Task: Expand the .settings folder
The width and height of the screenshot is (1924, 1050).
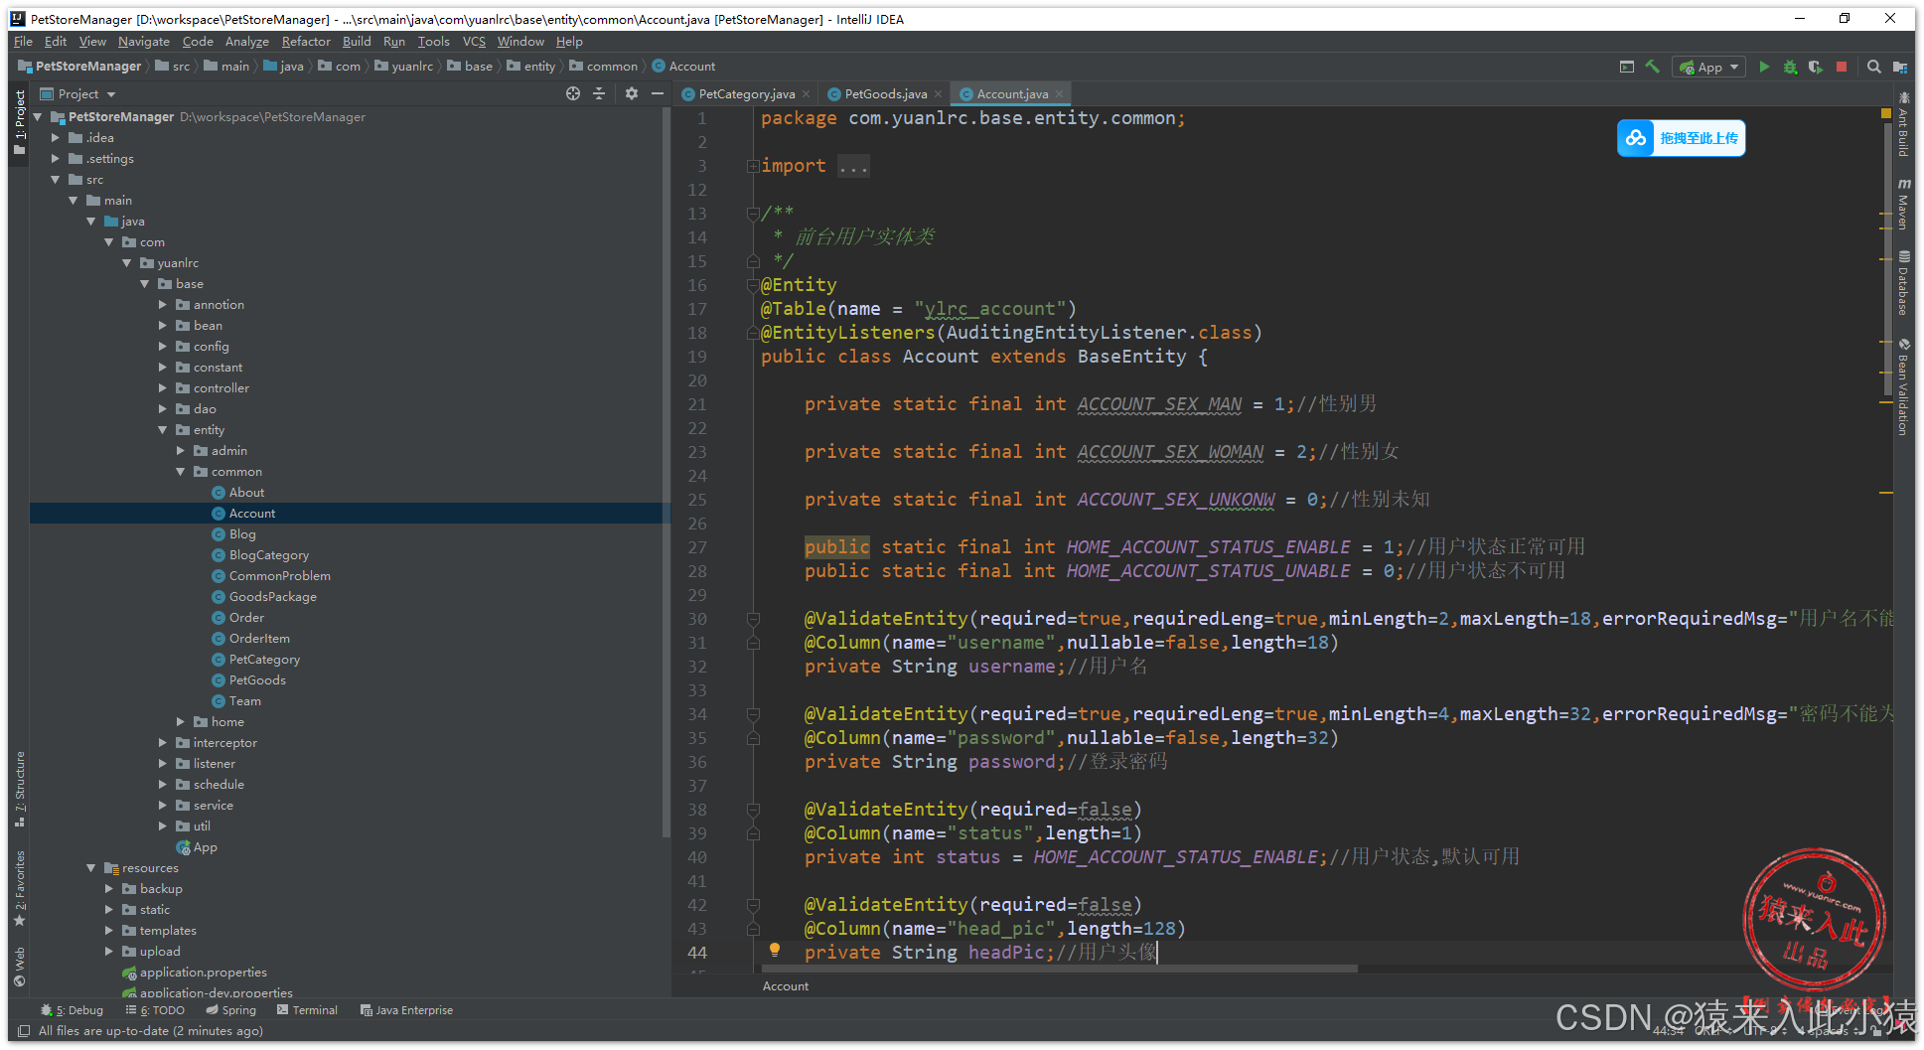Action: point(56,159)
